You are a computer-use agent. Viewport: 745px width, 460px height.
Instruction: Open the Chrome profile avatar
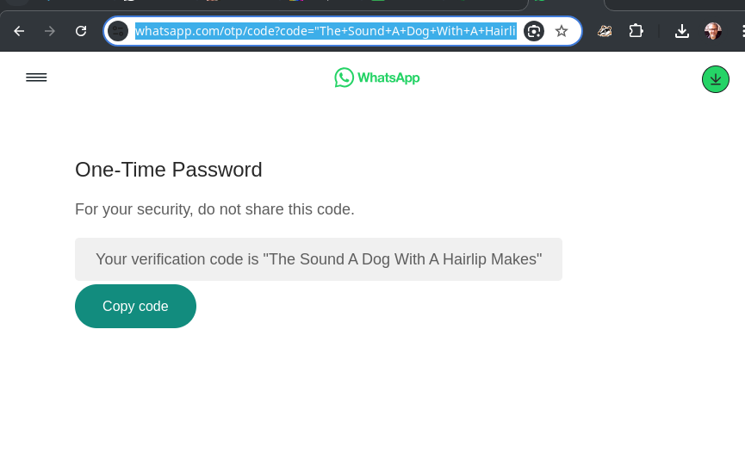pos(713,31)
